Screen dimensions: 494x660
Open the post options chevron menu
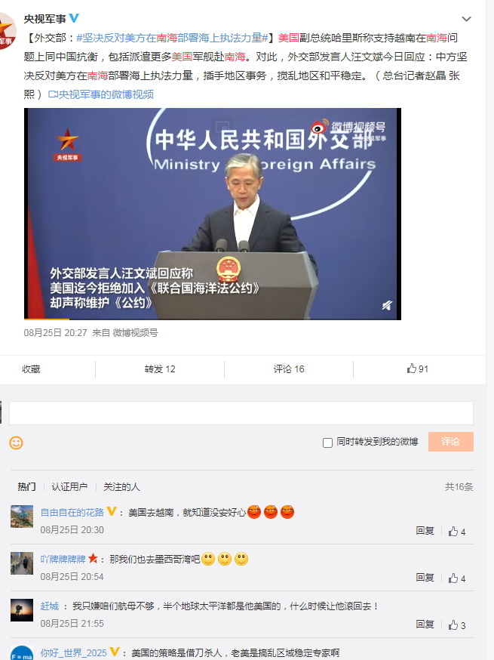pyautogui.click(x=466, y=19)
